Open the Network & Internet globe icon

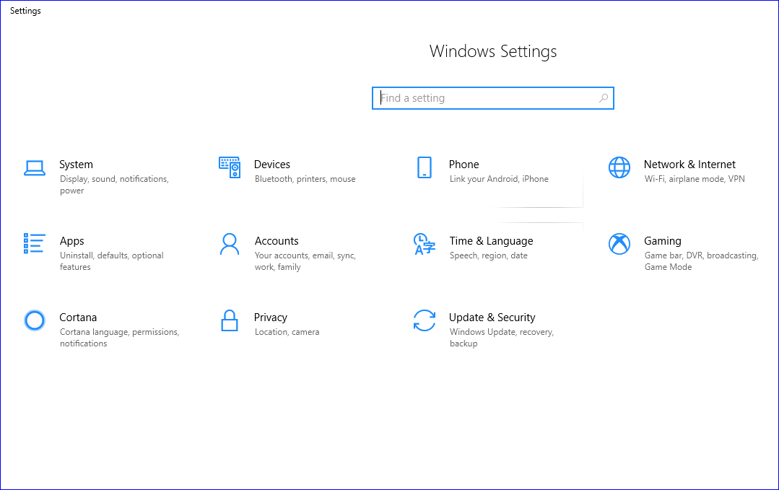coord(619,167)
